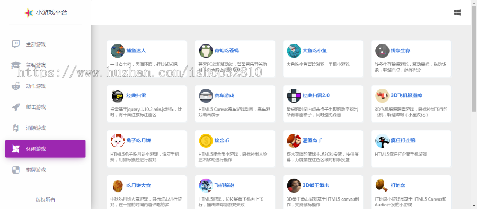Click the colorful star logo of 小游戏平台

(29, 13)
